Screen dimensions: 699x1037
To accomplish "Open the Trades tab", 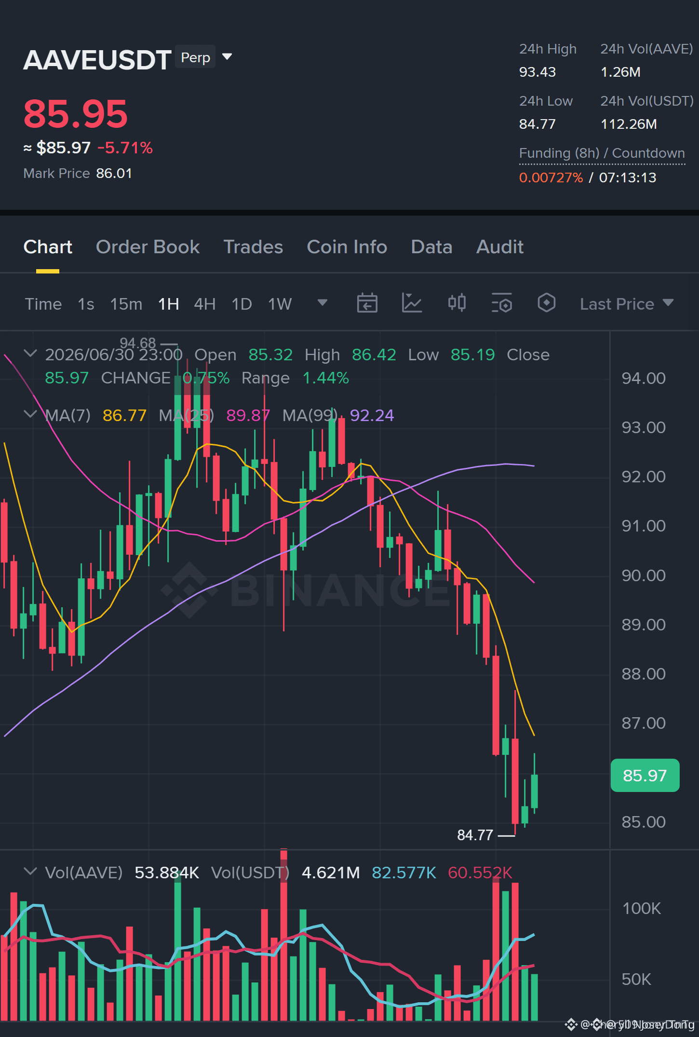I will pyautogui.click(x=253, y=247).
